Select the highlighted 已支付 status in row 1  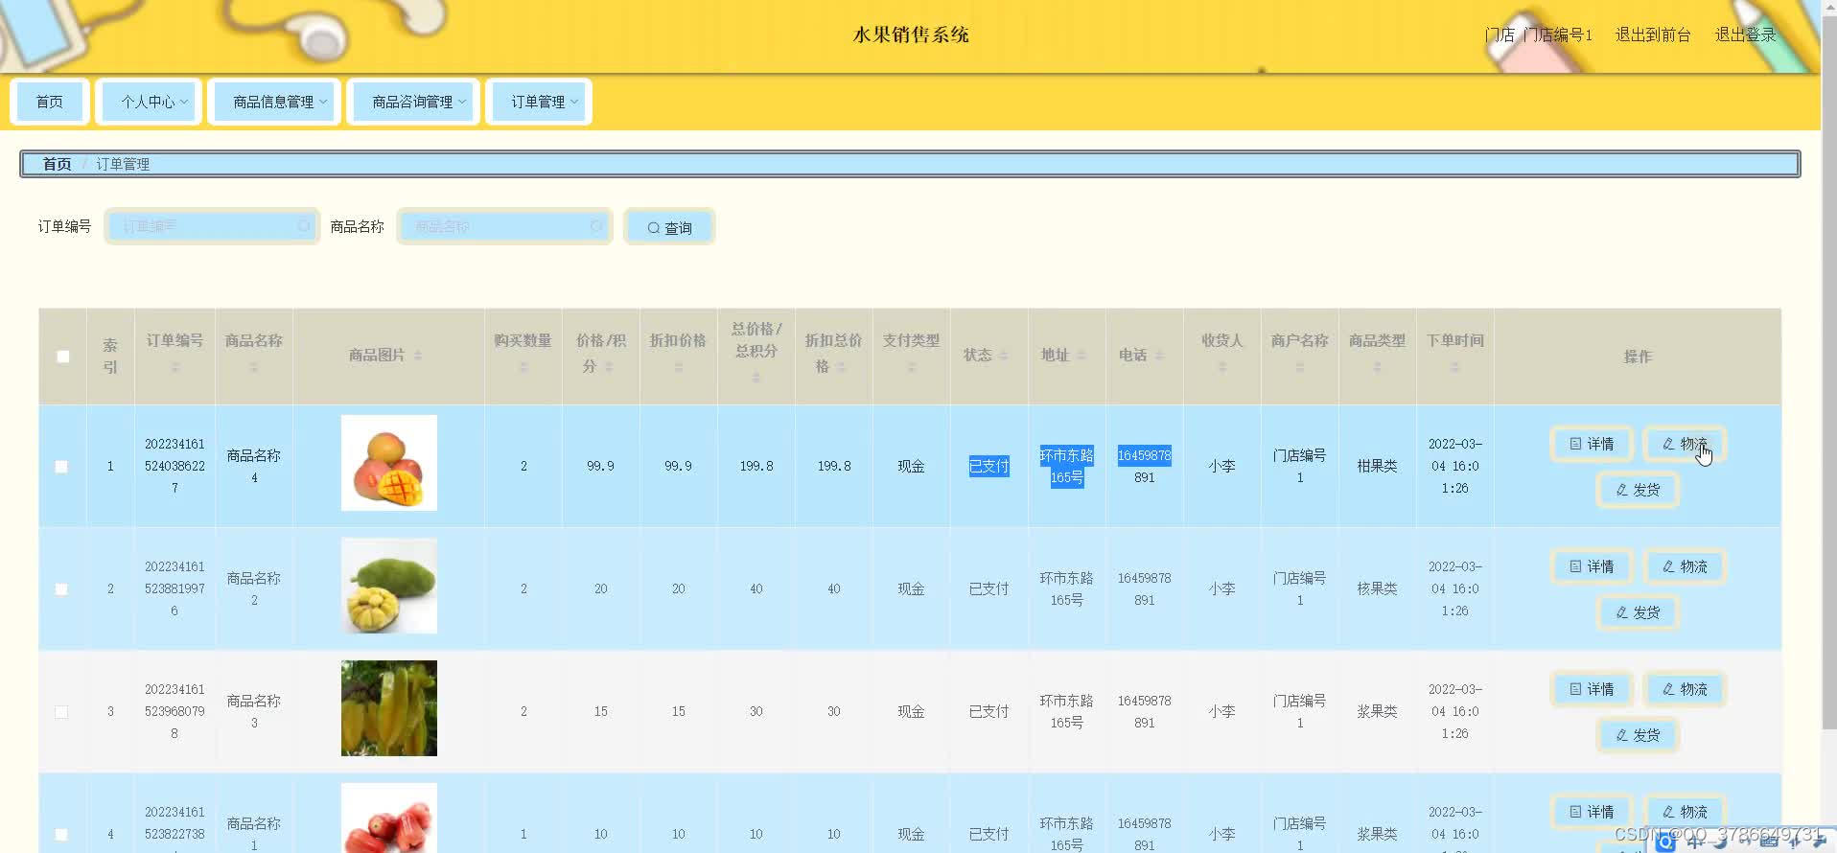(x=988, y=466)
